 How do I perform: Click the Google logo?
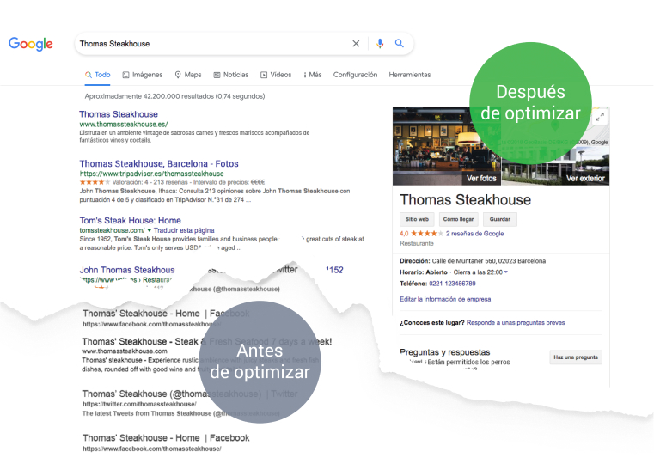pyautogui.click(x=30, y=44)
